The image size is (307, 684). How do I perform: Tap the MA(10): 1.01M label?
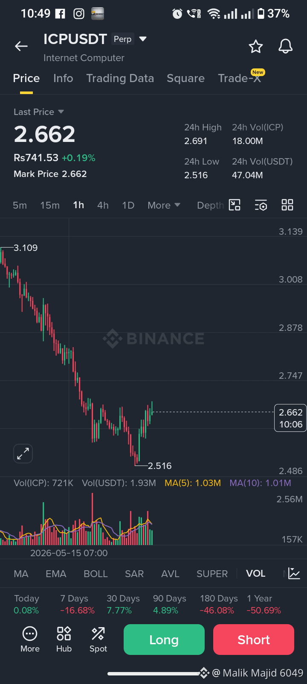pyautogui.click(x=261, y=483)
